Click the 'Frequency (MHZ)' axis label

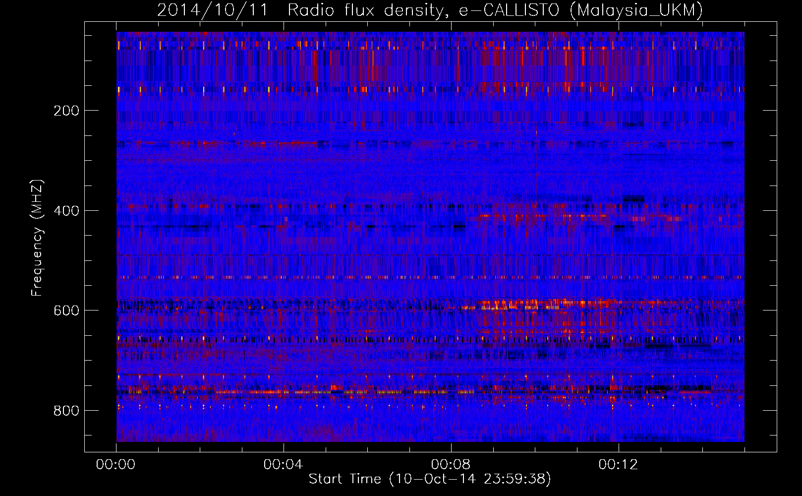tap(37, 238)
